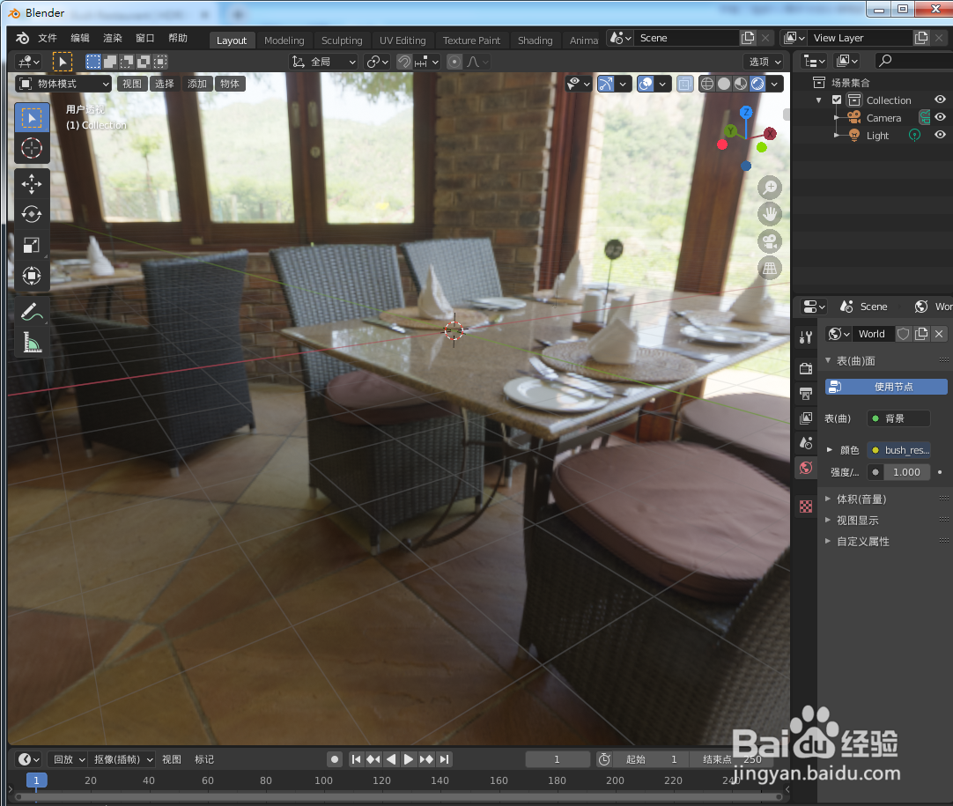
Task: Open the Render Properties tab
Action: pos(805,368)
